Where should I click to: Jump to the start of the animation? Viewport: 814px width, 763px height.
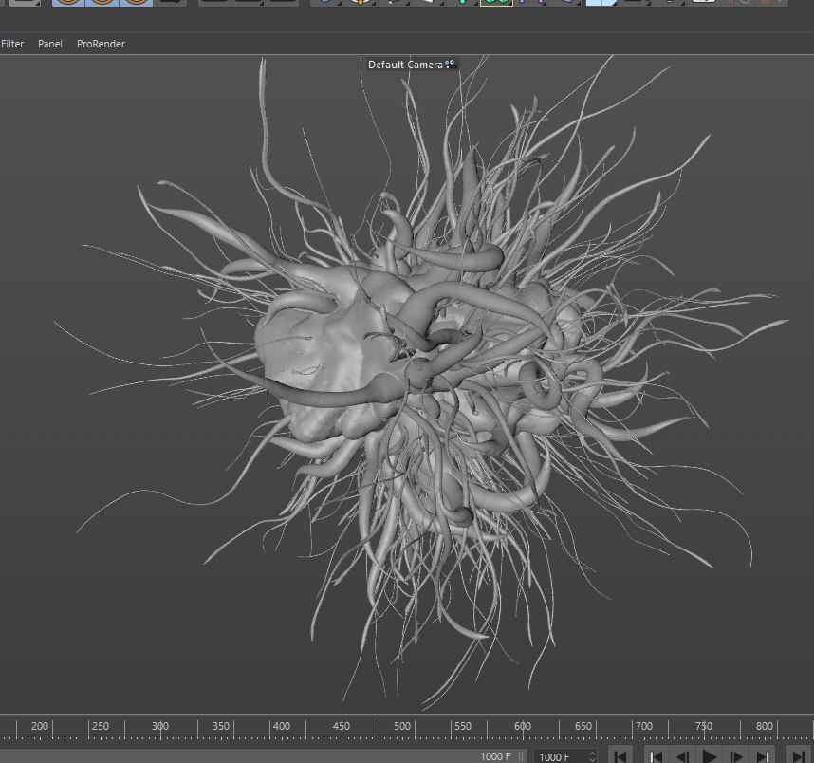pos(620,756)
